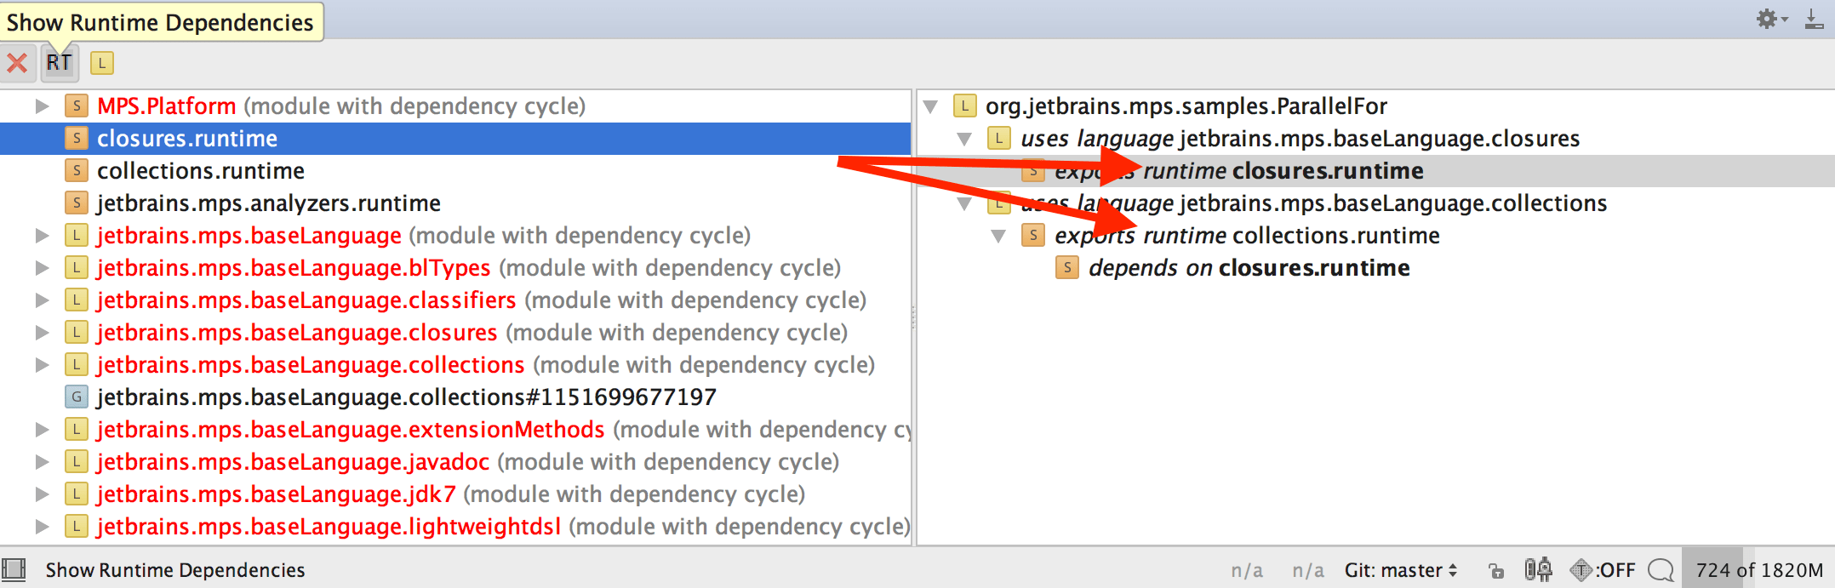
Task: Click the tool window square icon in status bar
Action: point(14,569)
